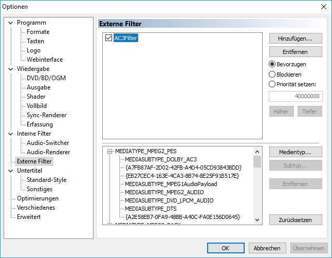Viewport: 332px width, 258px height.
Task: Open the Shader settings page
Action: pyautogui.click(x=36, y=97)
